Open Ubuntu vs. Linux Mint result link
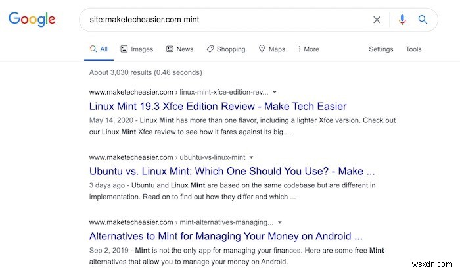Viewport: 460px width, 271px height. coord(232,171)
